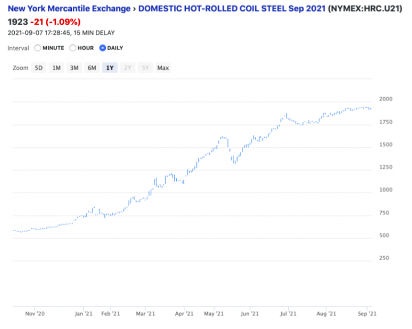
Task: Click the 1Y zoom button
Action: [110, 68]
